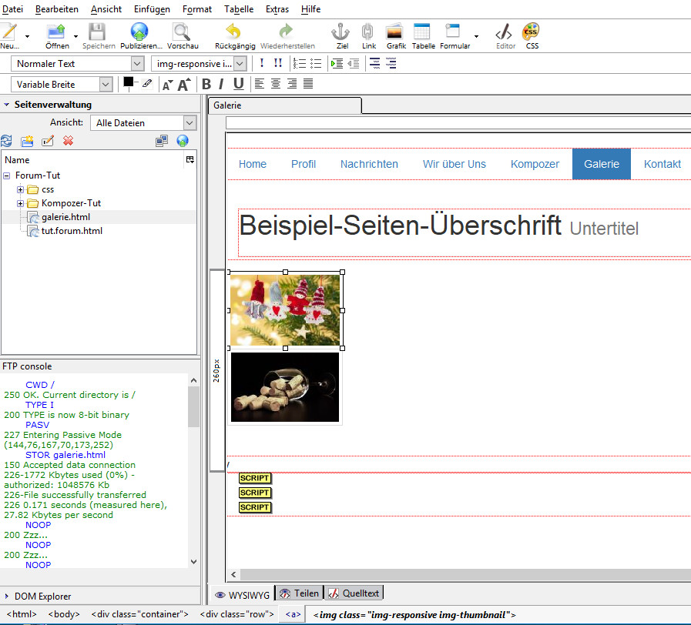Insert an anchor with Ziel icon
The height and width of the screenshot is (625, 691).
pos(340,32)
